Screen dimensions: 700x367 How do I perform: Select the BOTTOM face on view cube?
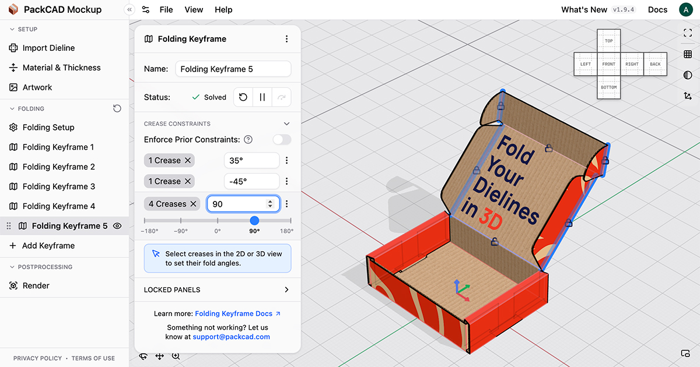click(x=609, y=87)
